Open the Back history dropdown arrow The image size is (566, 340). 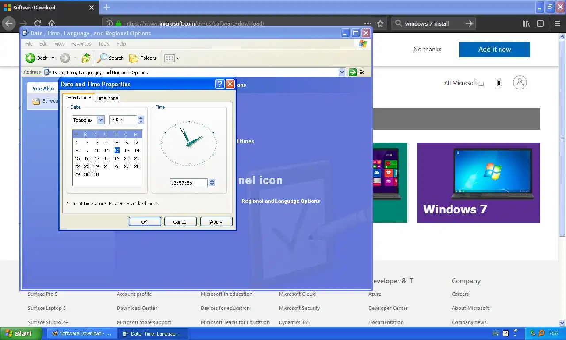tap(53, 58)
